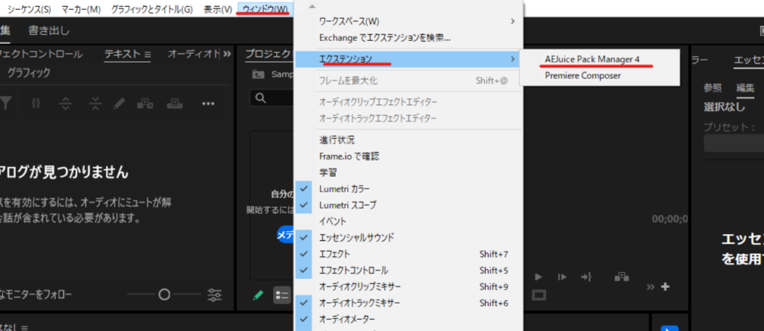Viewport: 764px width, 331px height.
Task: Click the search magnifier in Project panel
Action: pos(260,98)
